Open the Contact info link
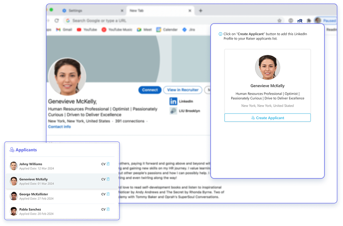 click(59, 127)
